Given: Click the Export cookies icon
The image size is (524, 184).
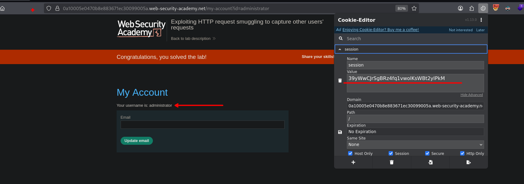Looking at the screenshot, I should click(468, 162).
